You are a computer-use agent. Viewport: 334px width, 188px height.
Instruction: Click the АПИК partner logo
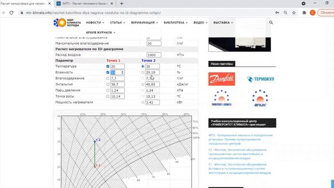260,98
